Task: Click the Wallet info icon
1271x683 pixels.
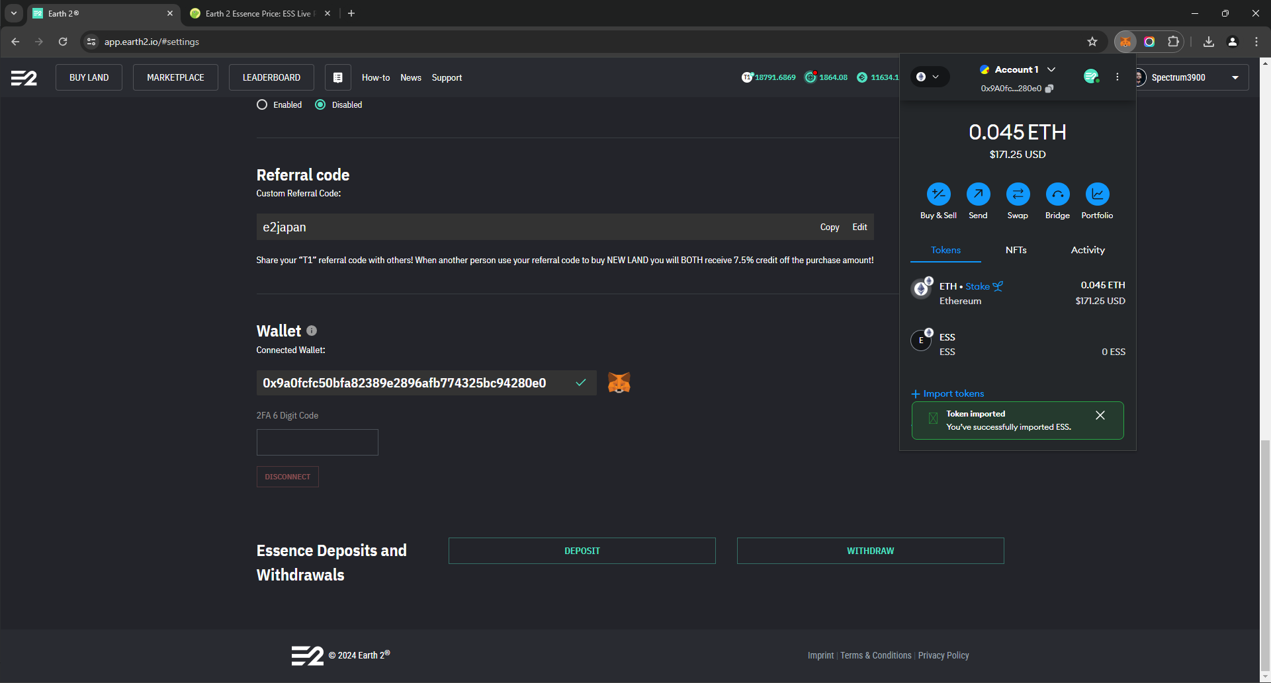Action: (x=312, y=331)
